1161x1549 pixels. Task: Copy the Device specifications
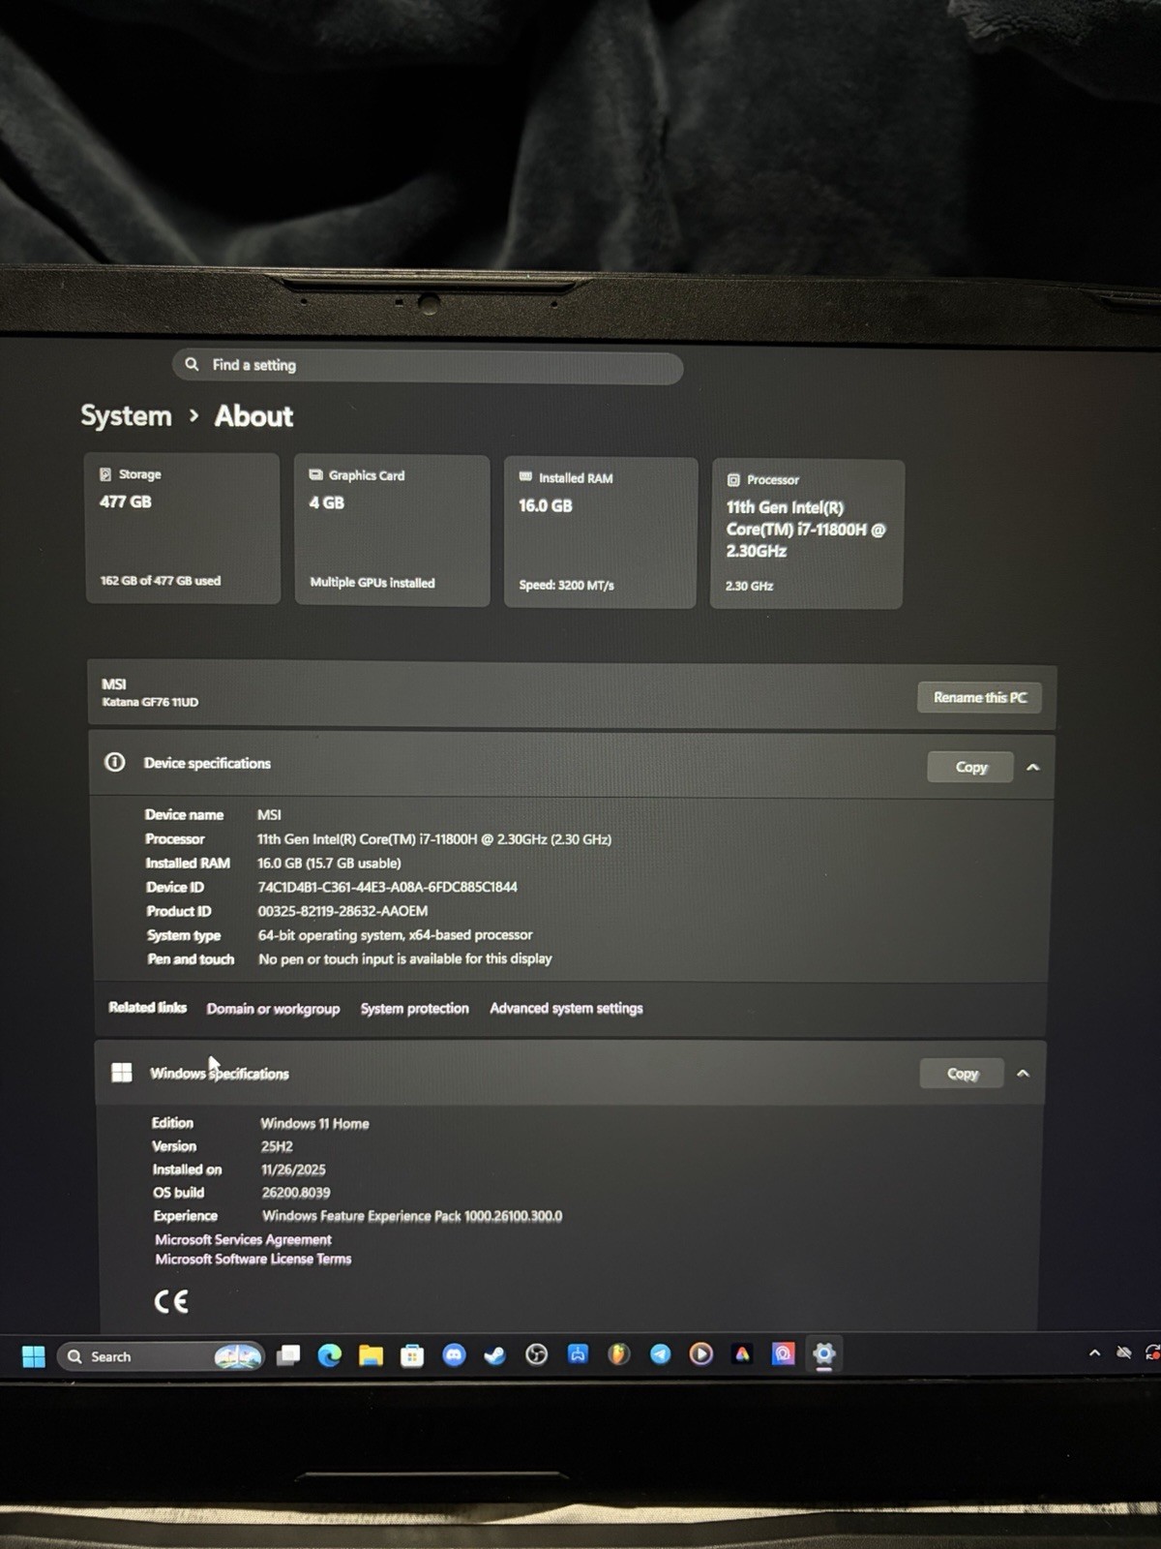point(971,767)
